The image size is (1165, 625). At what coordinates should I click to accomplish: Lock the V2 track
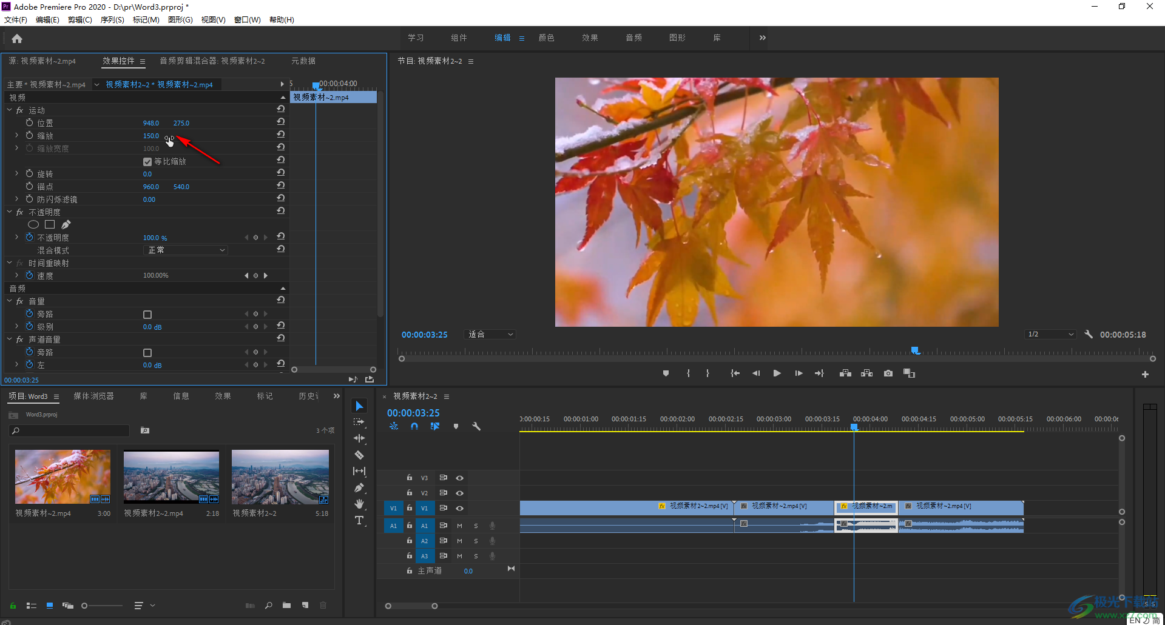[x=410, y=493]
